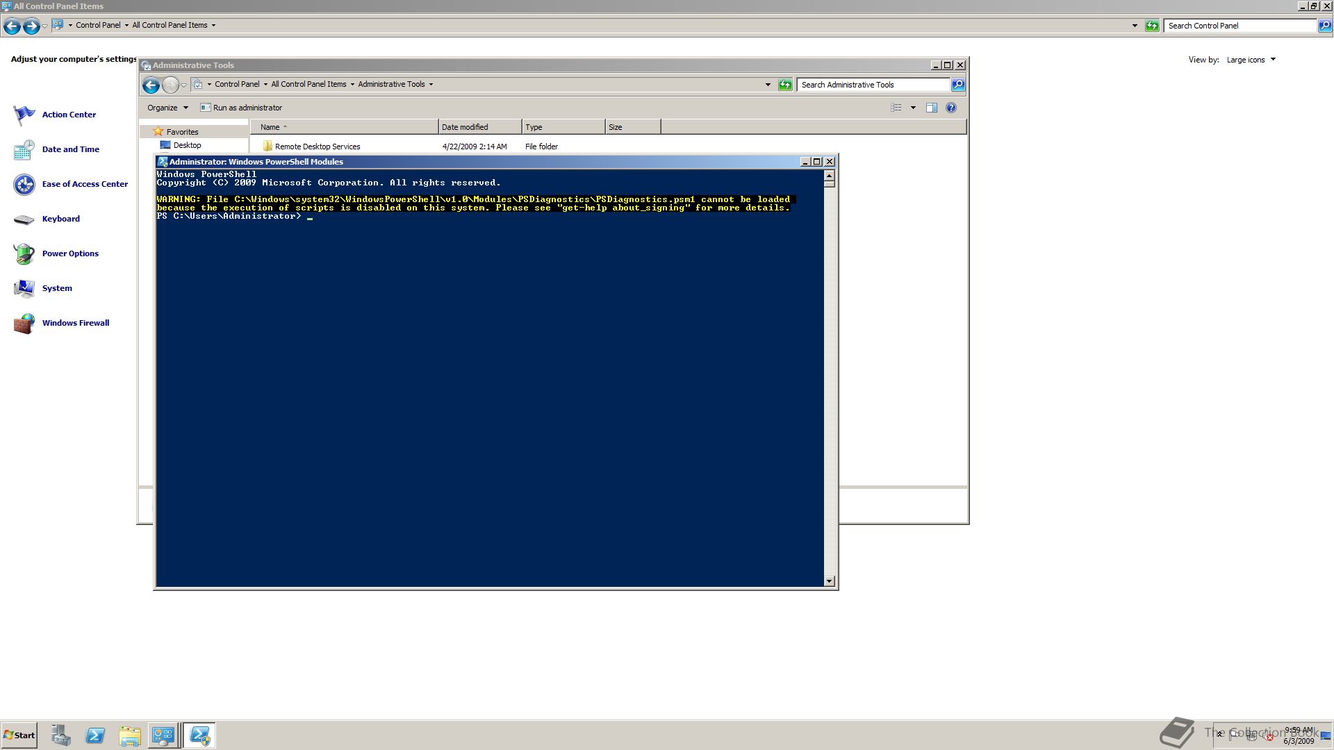Image resolution: width=1334 pixels, height=750 pixels.
Task: Click the PowerShell window system menu icon
Action: [163, 162]
